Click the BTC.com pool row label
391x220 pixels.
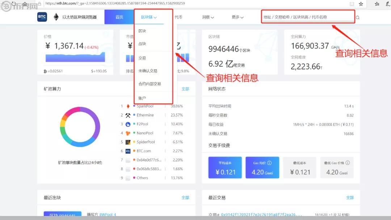(144, 151)
